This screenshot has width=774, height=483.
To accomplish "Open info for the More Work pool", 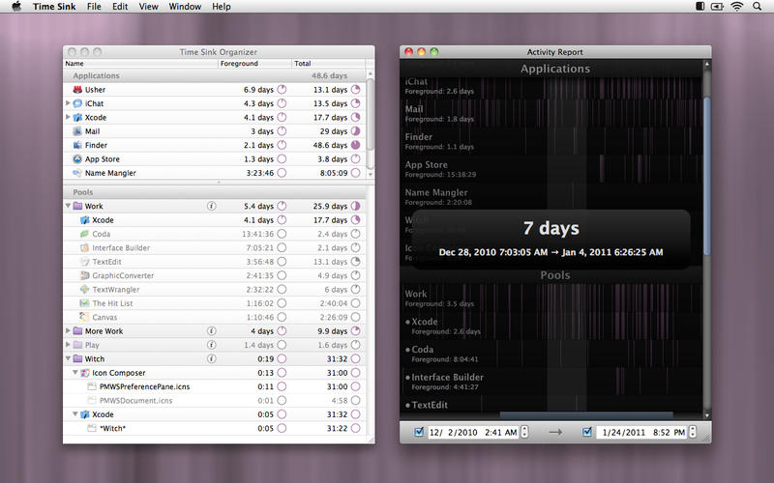I will (211, 330).
